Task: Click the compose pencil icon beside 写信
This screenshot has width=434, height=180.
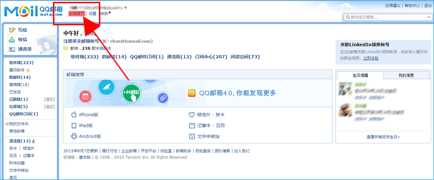Action: click(x=12, y=30)
